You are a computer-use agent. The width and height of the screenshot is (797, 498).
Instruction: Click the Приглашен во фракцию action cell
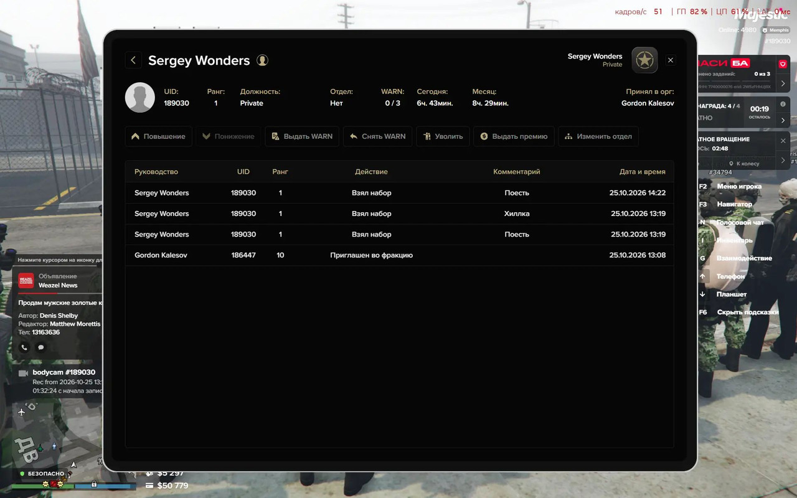(x=371, y=255)
